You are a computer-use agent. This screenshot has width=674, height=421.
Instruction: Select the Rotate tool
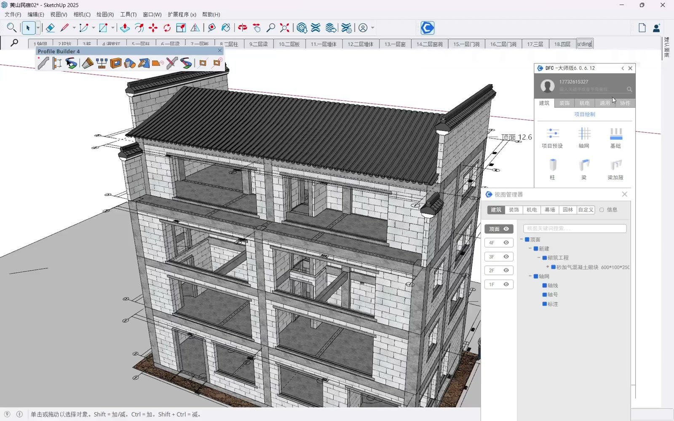click(x=167, y=28)
